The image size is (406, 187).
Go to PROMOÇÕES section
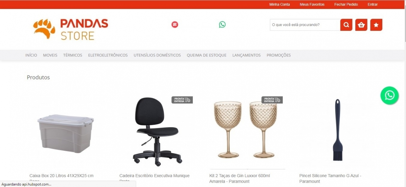pyautogui.click(x=279, y=55)
